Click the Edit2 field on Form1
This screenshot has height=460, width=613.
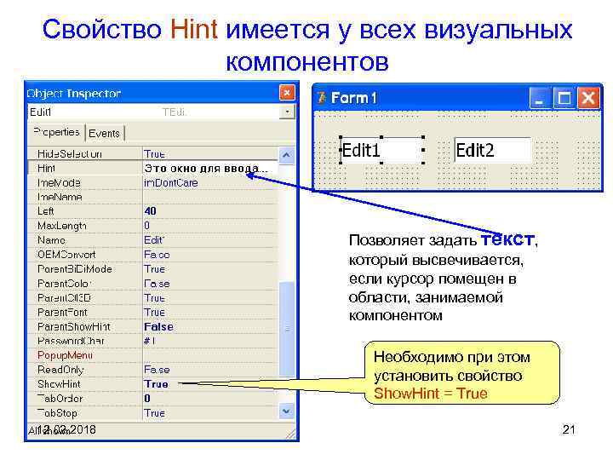492,150
